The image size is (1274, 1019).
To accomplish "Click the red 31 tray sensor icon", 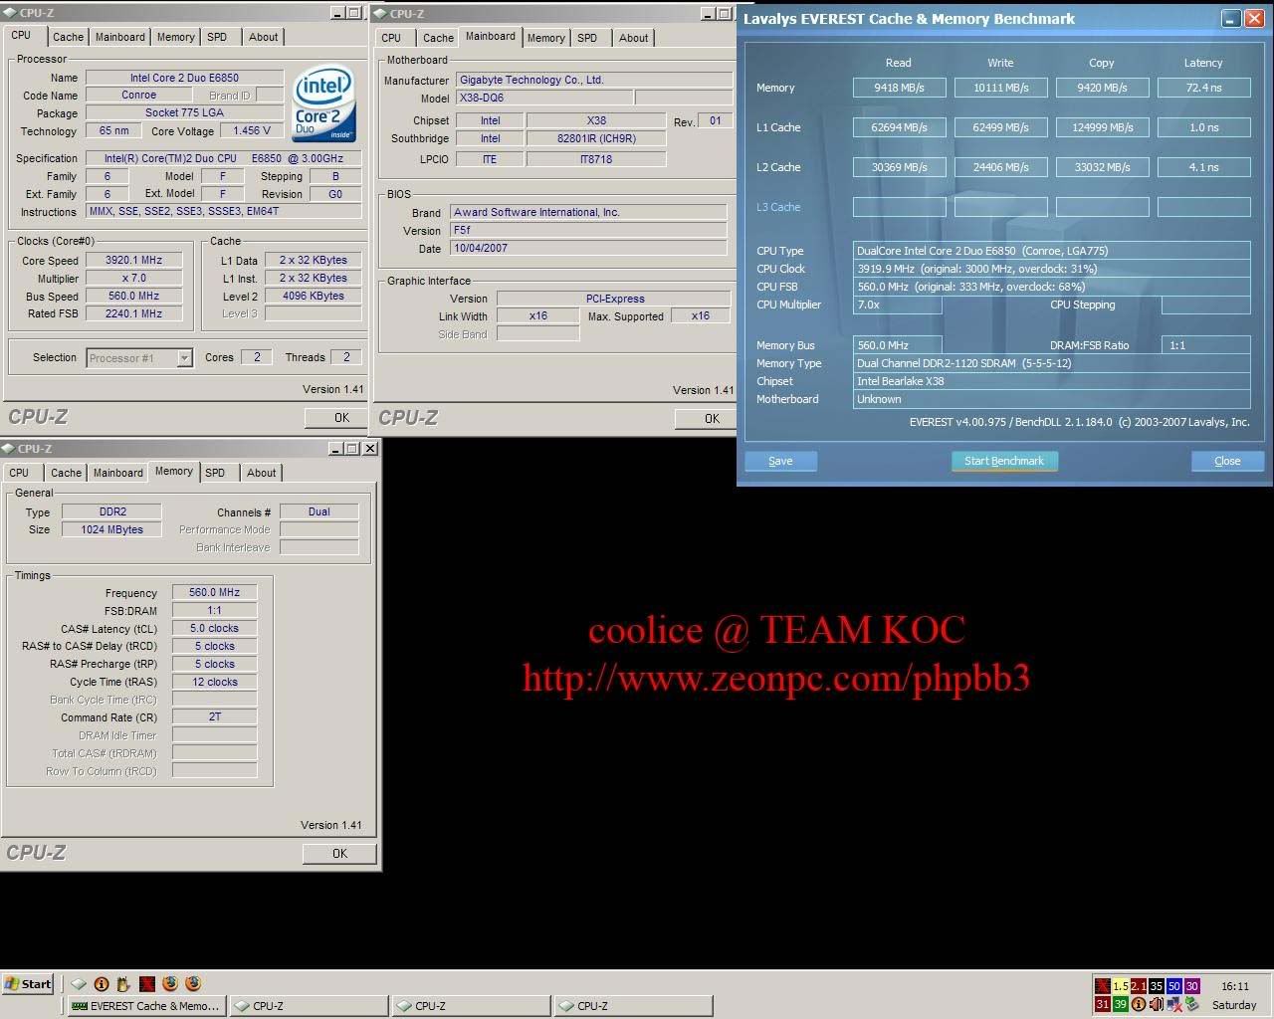I will pyautogui.click(x=1103, y=1004).
